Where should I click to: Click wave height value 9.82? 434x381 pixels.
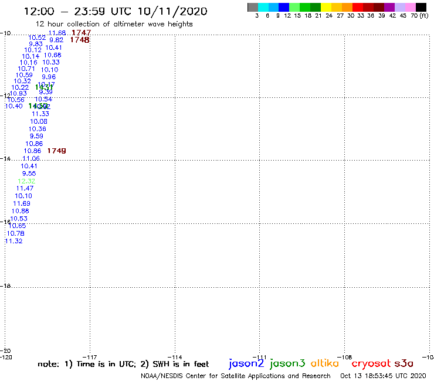[x=56, y=40]
